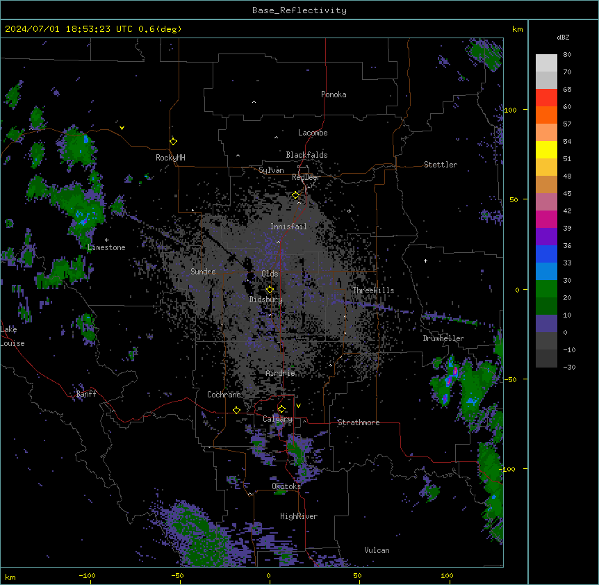Click the Base_Reflectivity title text
599x585 pixels.
tap(299, 10)
